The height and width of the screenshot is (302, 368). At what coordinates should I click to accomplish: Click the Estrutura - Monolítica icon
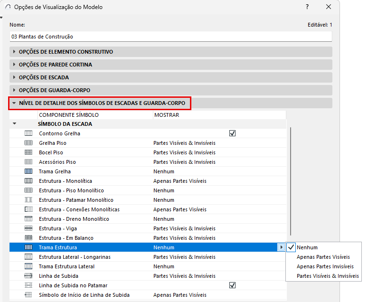click(x=28, y=181)
